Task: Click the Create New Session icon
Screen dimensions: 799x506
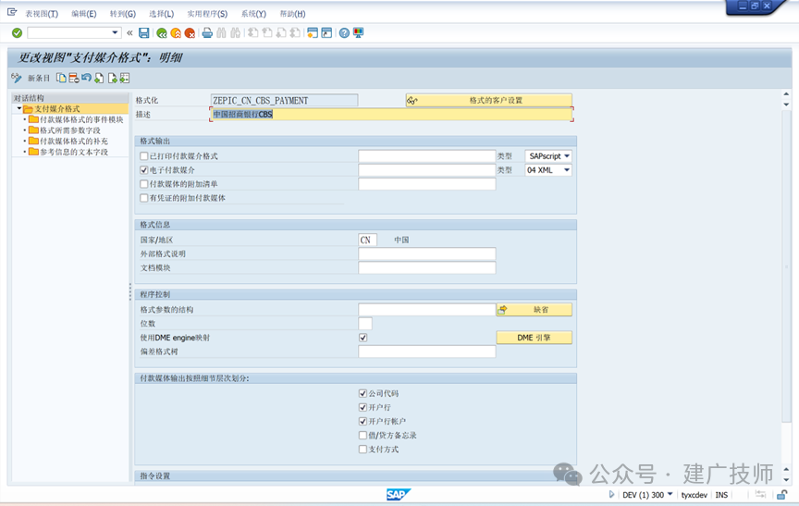Action: 313,33
